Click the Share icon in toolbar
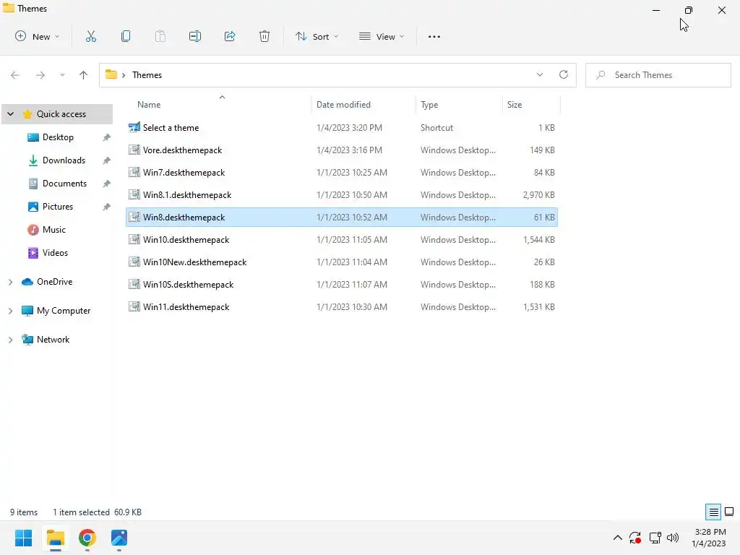740x555 pixels. click(x=230, y=36)
